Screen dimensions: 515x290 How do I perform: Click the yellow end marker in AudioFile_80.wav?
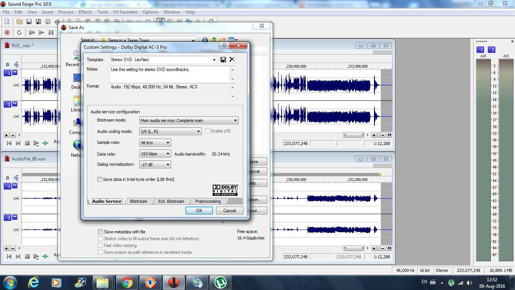point(379,174)
